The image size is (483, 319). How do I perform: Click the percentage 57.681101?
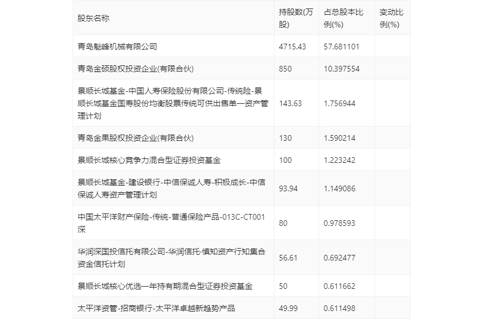pyautogui.click(x=342, y=47)
